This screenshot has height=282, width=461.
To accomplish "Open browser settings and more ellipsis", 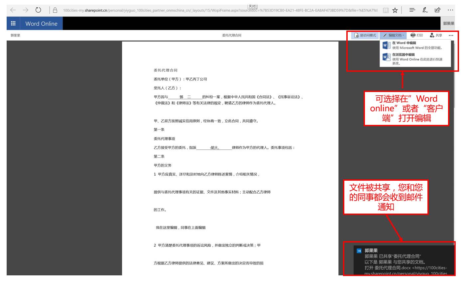I will (450, 10).
